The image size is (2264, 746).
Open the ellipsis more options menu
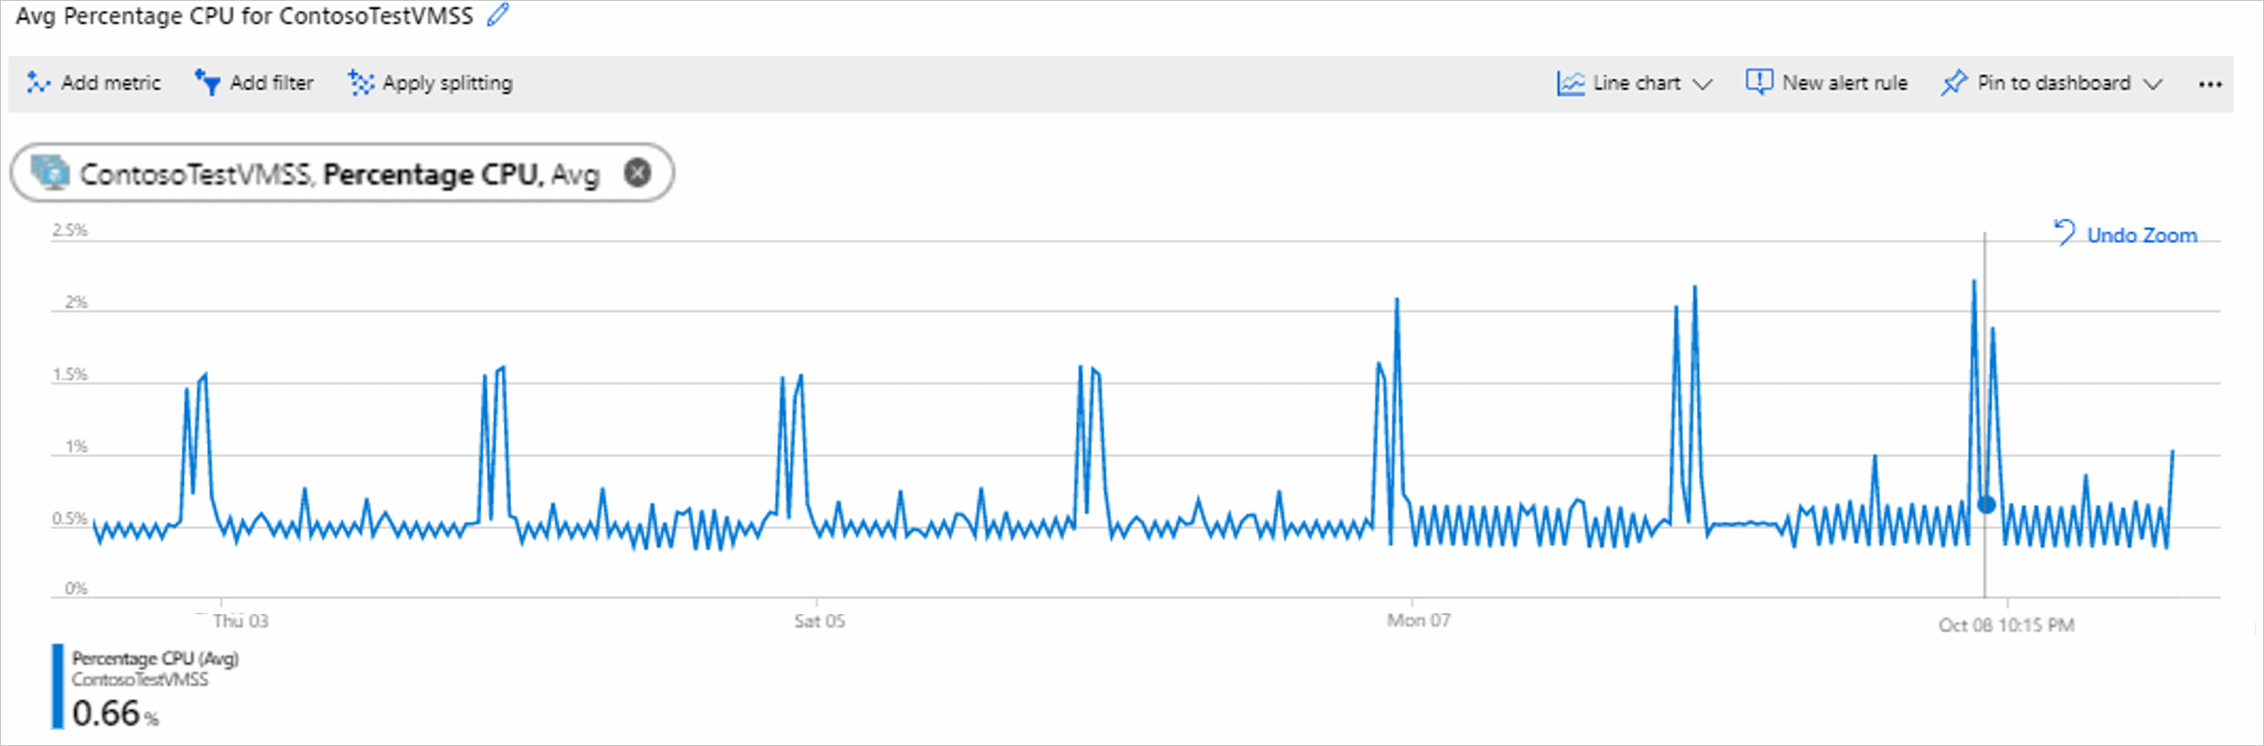pyautogui.click(x=2210, y=83)
